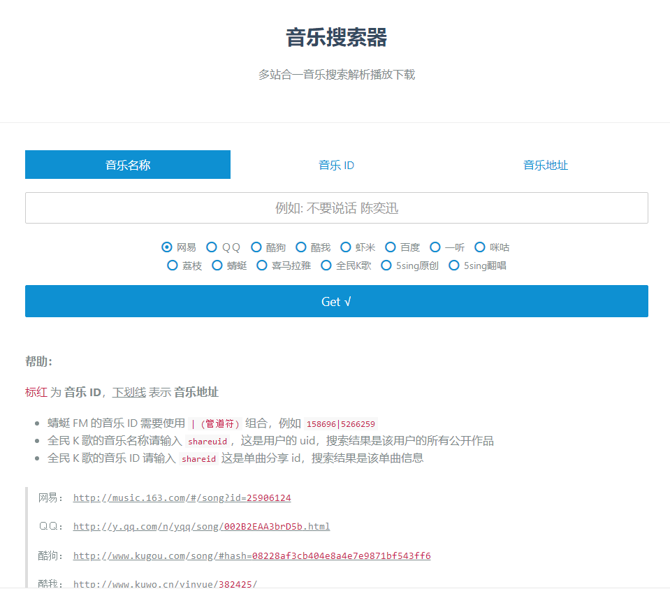Select the 酷狗 radio option

tap(256, 247)
